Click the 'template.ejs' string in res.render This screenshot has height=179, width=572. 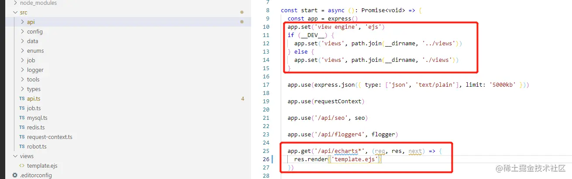pyautogui.click(x=355, y=159)
